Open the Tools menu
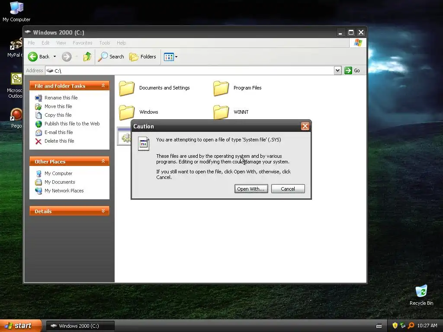Screen dimensions: 443x332 [x=105, y=43]
